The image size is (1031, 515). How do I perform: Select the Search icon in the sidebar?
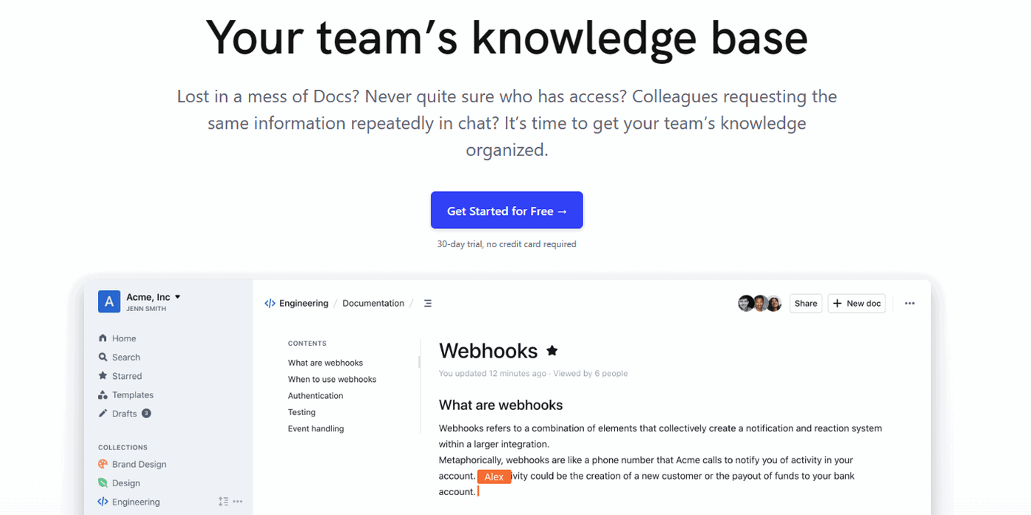[104, 357]
